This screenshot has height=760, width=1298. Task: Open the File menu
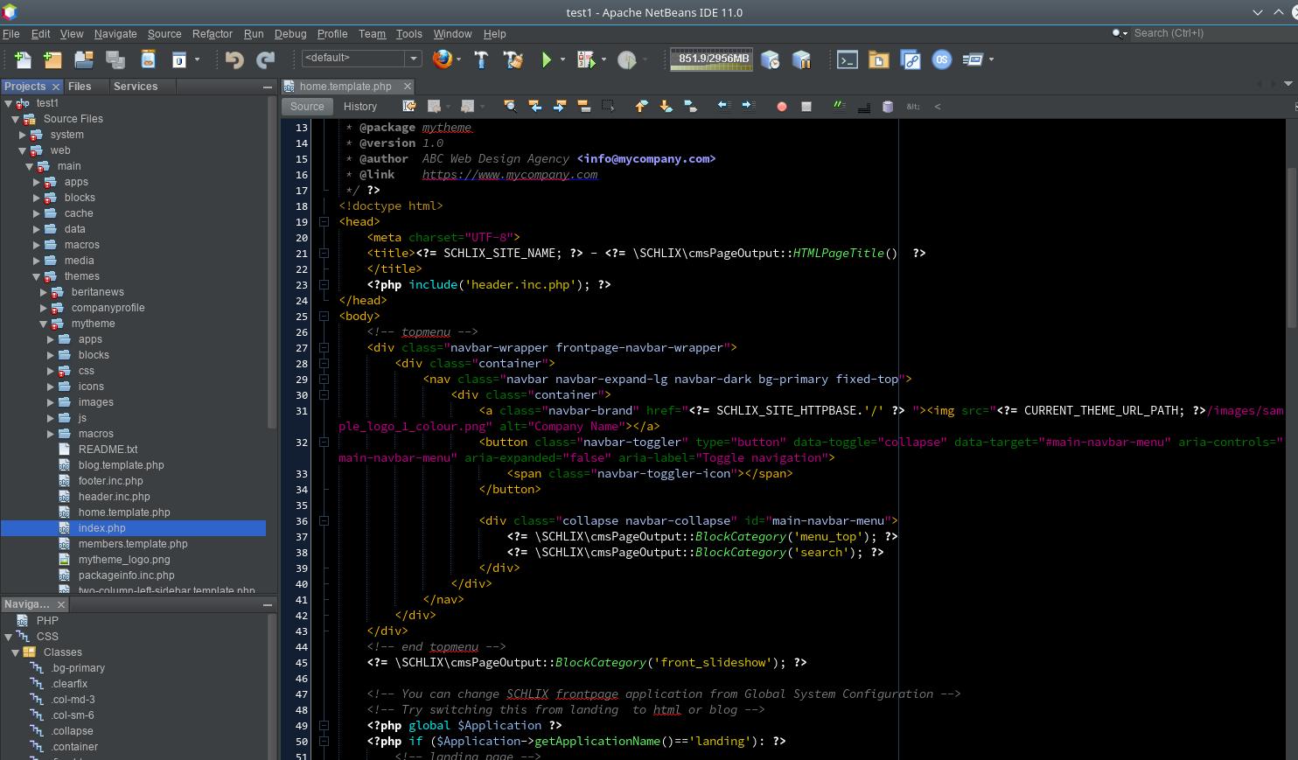(11, 33)
